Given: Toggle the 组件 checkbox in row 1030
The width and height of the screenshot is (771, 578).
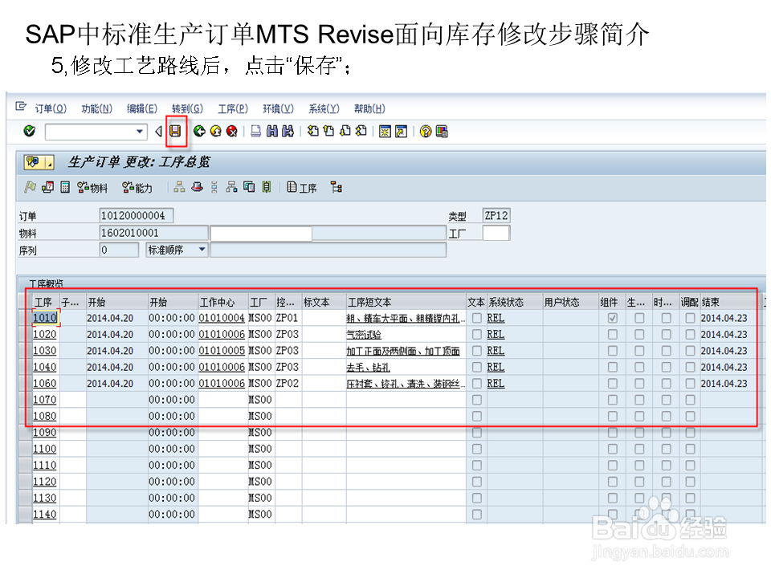Looking at the screenshot, I should (x=612, y=351).
